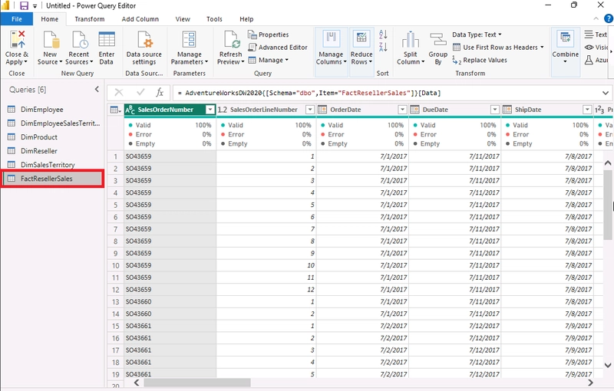The image size is (614, 391).
Task: Select the FactResellerSales query
Action: tap(52, 179)
